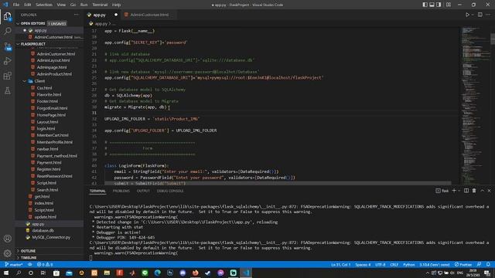Viewport: 495px width, 278px height.
Task: Open editor More Actions ellipsis
Action: (x=488, y=15)
